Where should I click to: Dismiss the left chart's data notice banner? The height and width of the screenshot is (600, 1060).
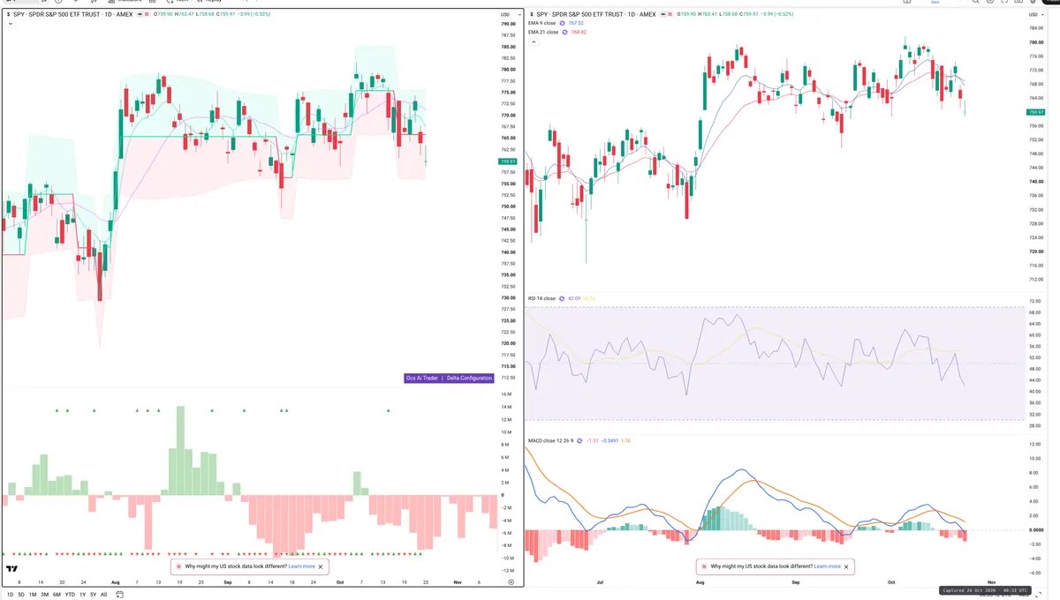click(x=321, y=566)
